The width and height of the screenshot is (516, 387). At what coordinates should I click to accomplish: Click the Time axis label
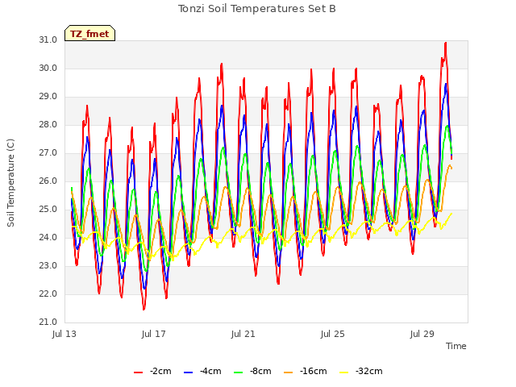[x=456, y=346]
